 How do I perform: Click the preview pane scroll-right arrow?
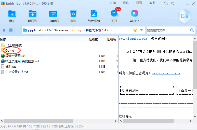(x=190, y=121)
